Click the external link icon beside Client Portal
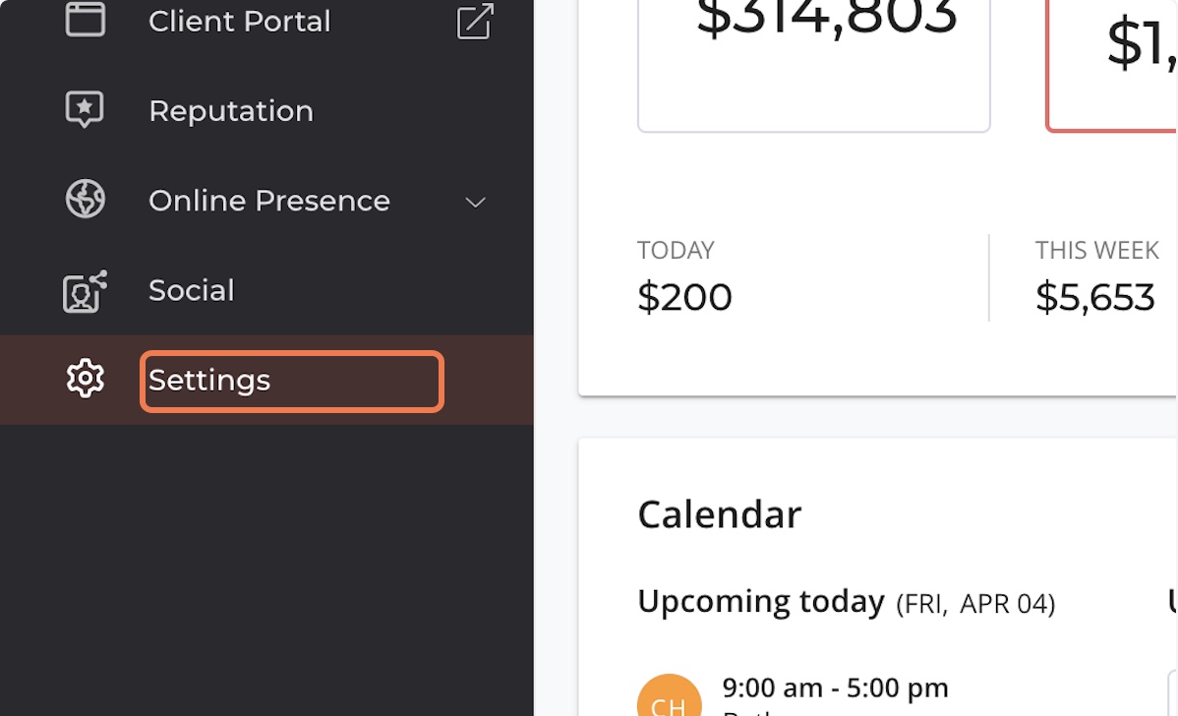Image resolution: width=1178 pixels, height=716 pixels. pos(475,22)
